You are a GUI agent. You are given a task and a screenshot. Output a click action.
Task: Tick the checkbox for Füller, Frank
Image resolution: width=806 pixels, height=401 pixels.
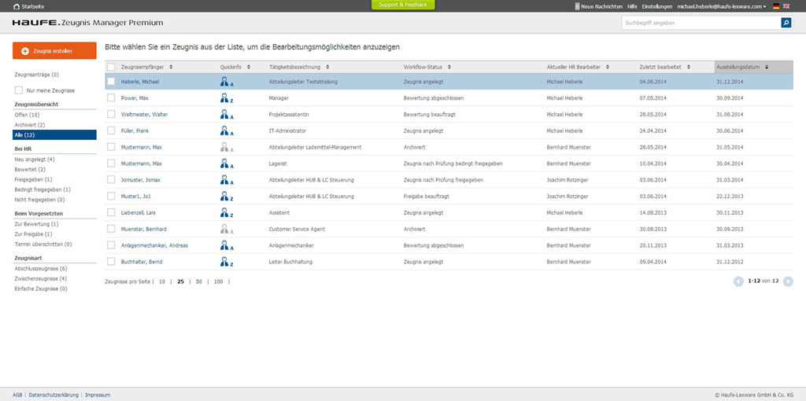pos(111,131)
